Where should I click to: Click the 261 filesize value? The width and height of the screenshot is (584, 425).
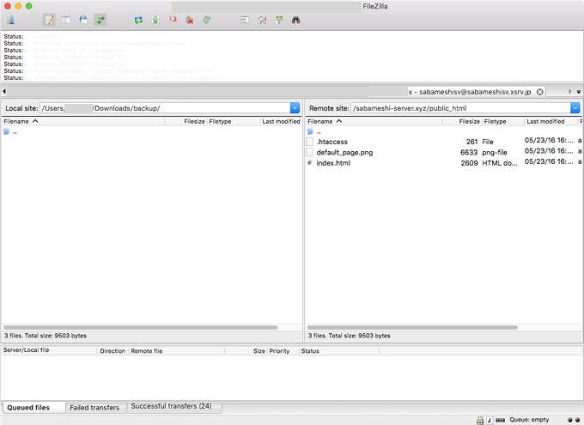[x=471, y=142]
